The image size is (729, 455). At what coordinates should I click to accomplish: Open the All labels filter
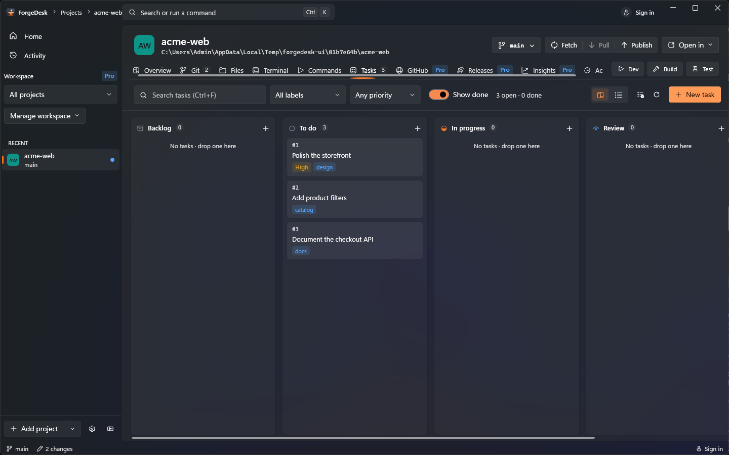pyautogui.click(x=308, y=95)
